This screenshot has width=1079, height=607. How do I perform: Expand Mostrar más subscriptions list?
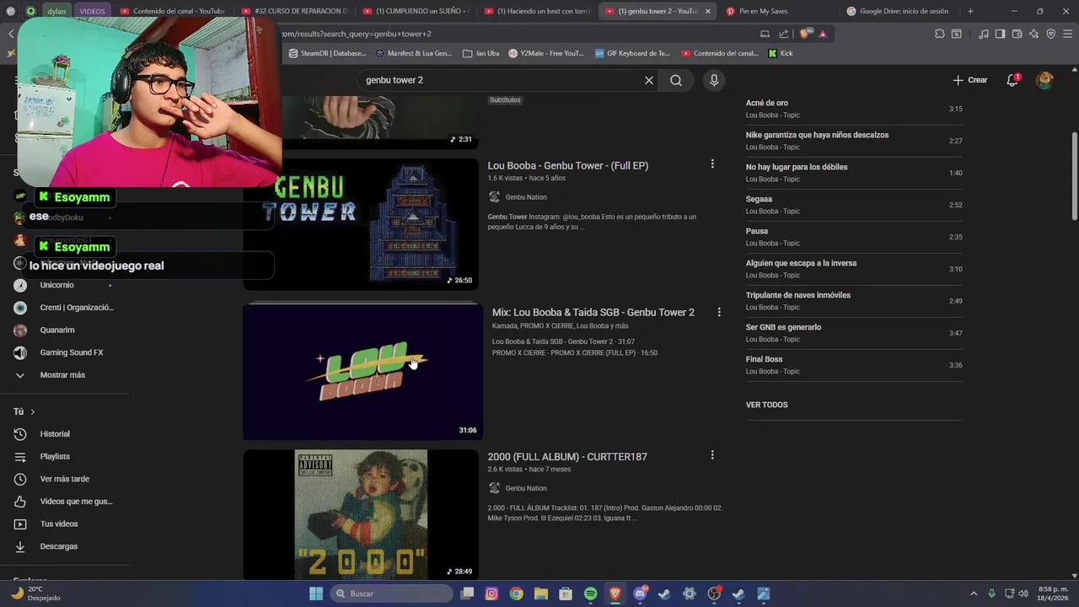(64, 375)
